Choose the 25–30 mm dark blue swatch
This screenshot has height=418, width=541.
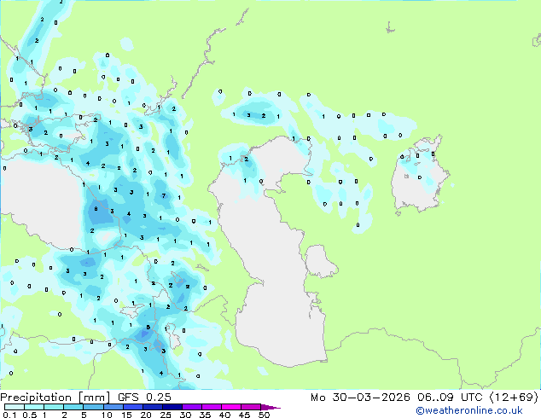point(172,407)
